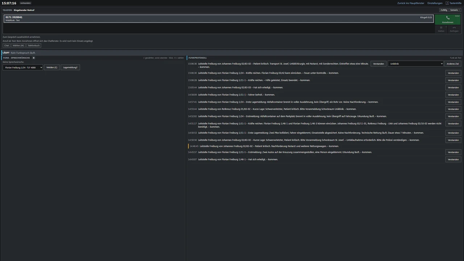This screenshot has width=464, height=261.
Task: Click the Sprechwünsche count badge
Action: click(x=34, y=58)
